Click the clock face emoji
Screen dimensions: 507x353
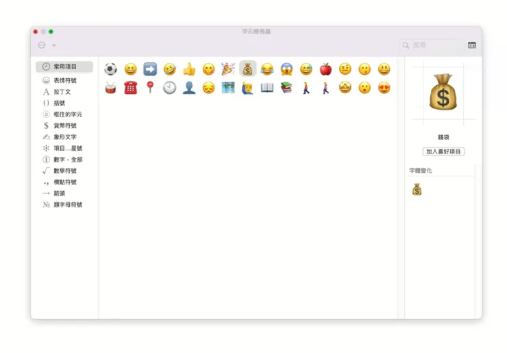170,88
